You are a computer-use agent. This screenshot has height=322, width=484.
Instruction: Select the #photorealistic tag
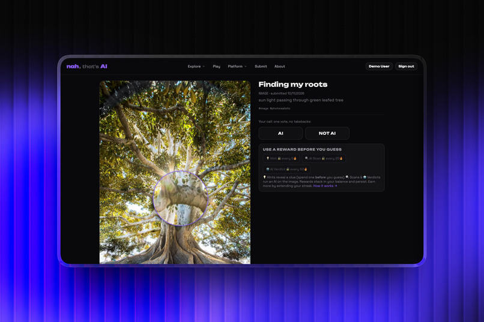280,109
